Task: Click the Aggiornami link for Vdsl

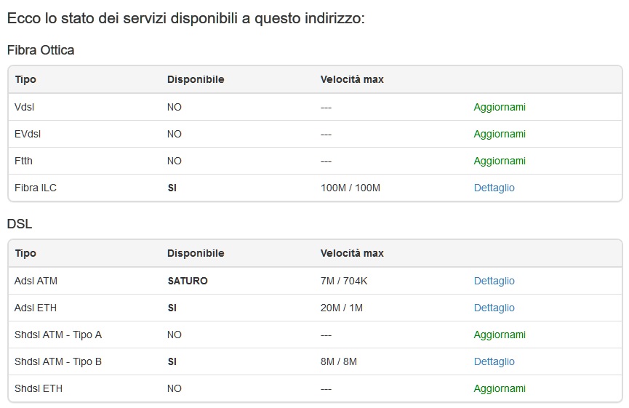Action: point(499,107)
